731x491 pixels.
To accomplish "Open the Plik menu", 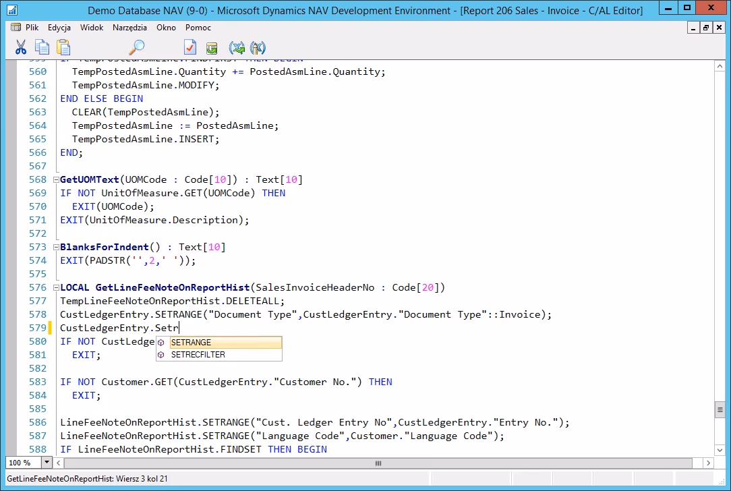I will [32, 28].
